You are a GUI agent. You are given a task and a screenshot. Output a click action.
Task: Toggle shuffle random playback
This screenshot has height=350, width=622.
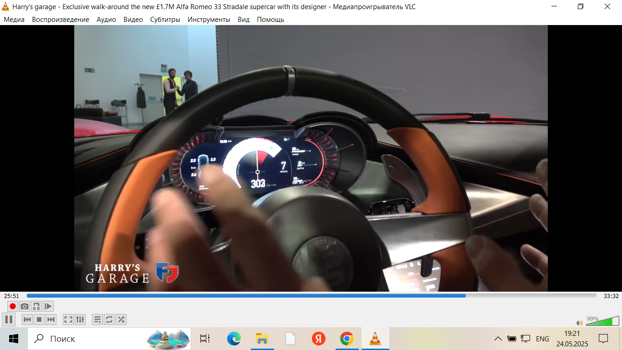tap(121, 319)
